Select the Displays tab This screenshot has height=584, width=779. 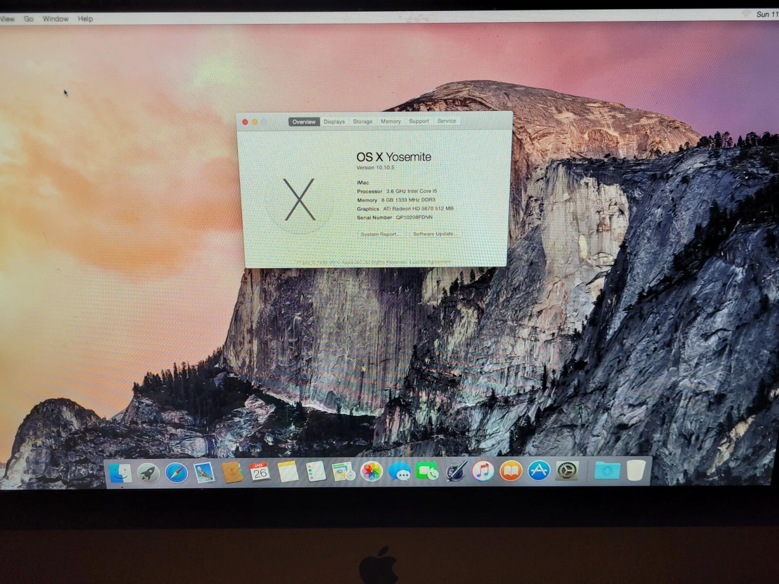(x=334, y=121)
